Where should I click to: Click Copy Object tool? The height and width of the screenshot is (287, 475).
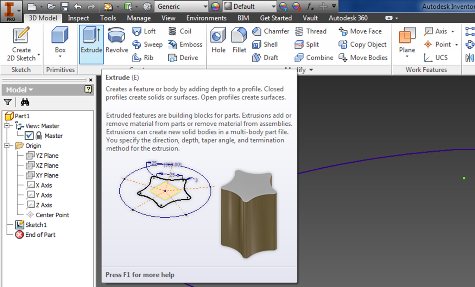click(x=362, y=45)
